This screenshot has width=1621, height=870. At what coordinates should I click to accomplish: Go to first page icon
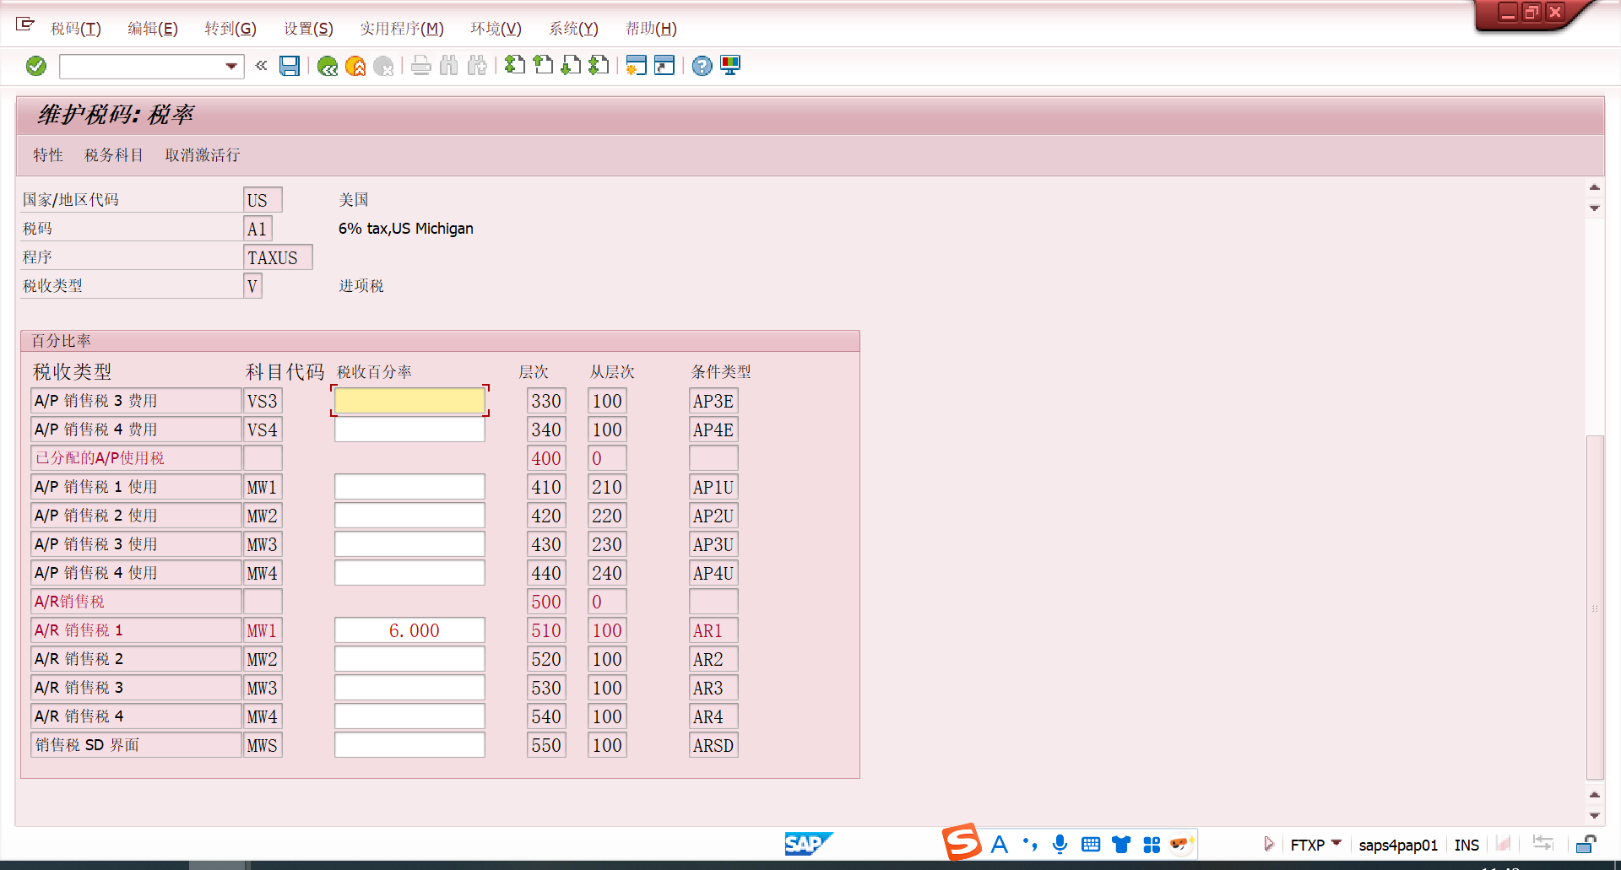(514, 66)
